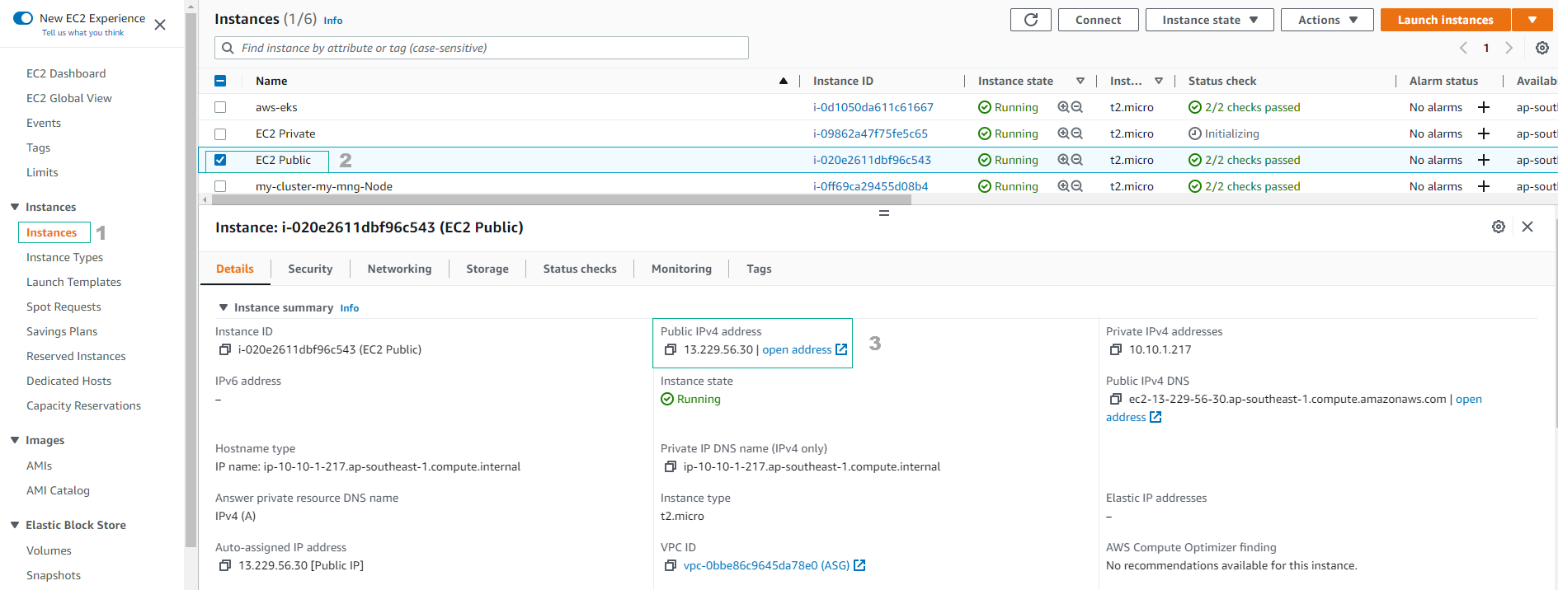Viewport: 1558px width, 590px height.
Task: Copy Private IP DNS name
Action: pyautogui.click(x=670, y=466)
